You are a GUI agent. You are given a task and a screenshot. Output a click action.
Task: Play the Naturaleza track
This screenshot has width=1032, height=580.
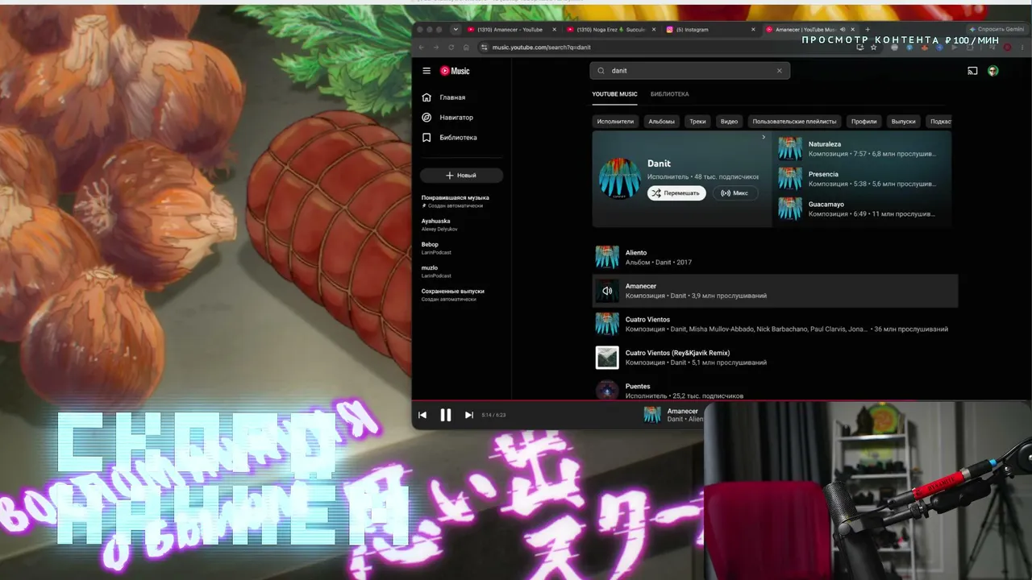pos(863,148)
